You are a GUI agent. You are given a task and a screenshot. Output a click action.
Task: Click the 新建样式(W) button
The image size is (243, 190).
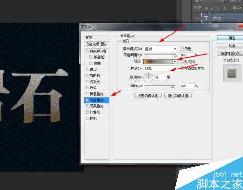(230, 53)
